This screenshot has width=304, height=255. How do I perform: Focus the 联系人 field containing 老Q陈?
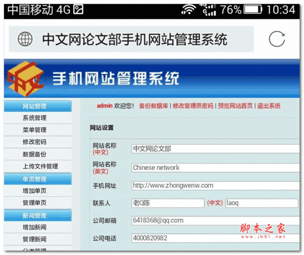(168, 203)
